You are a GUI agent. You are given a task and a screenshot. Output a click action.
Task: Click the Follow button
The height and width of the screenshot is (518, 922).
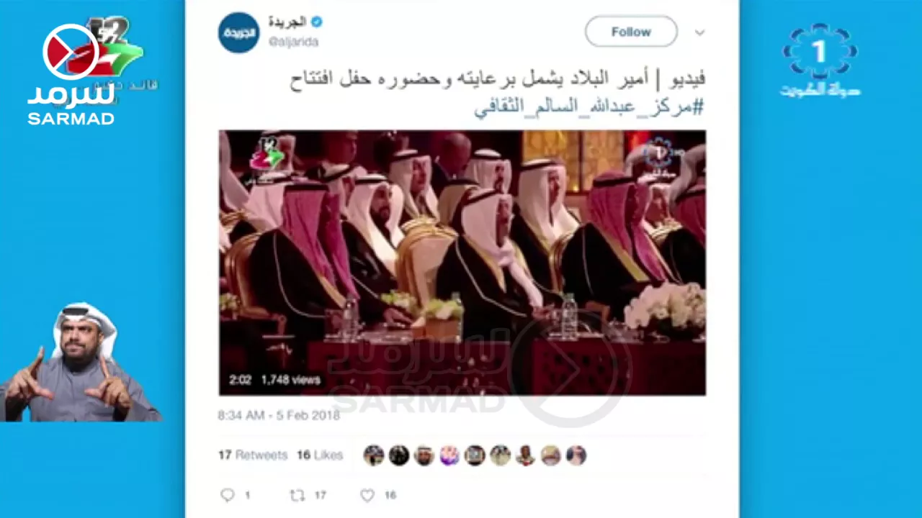point(631,32)
